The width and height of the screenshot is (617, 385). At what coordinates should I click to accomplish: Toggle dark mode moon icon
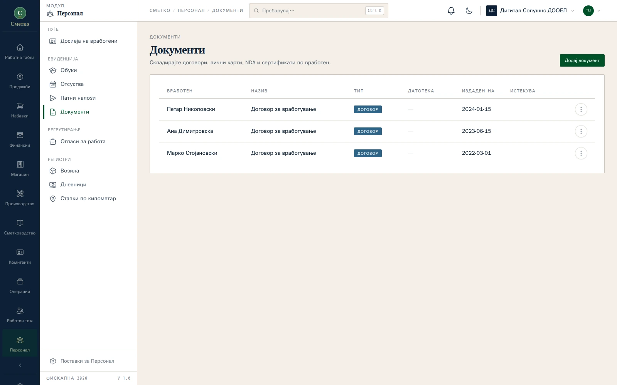point(469,11)
